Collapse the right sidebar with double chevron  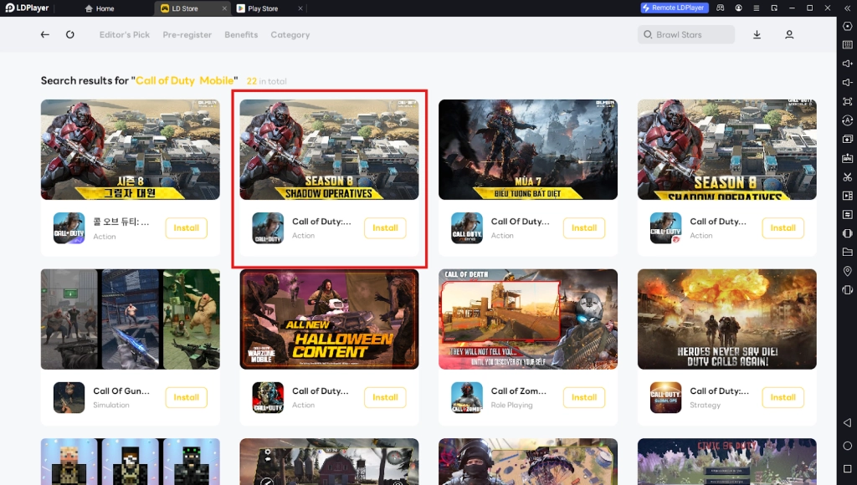847,8
